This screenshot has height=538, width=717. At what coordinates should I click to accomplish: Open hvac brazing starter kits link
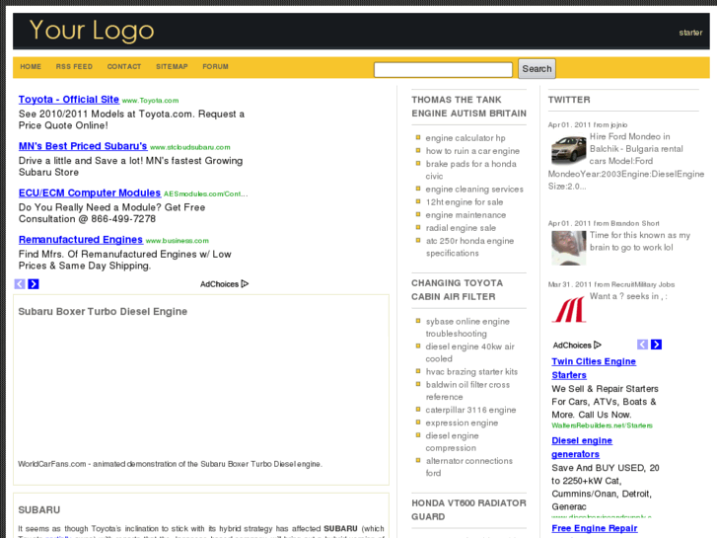pos(471,372)
